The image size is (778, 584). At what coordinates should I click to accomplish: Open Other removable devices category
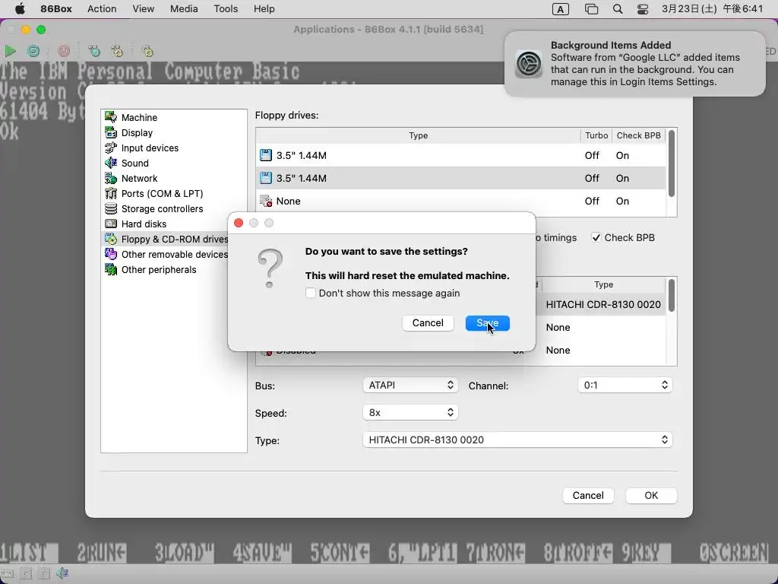coord(165,254)
